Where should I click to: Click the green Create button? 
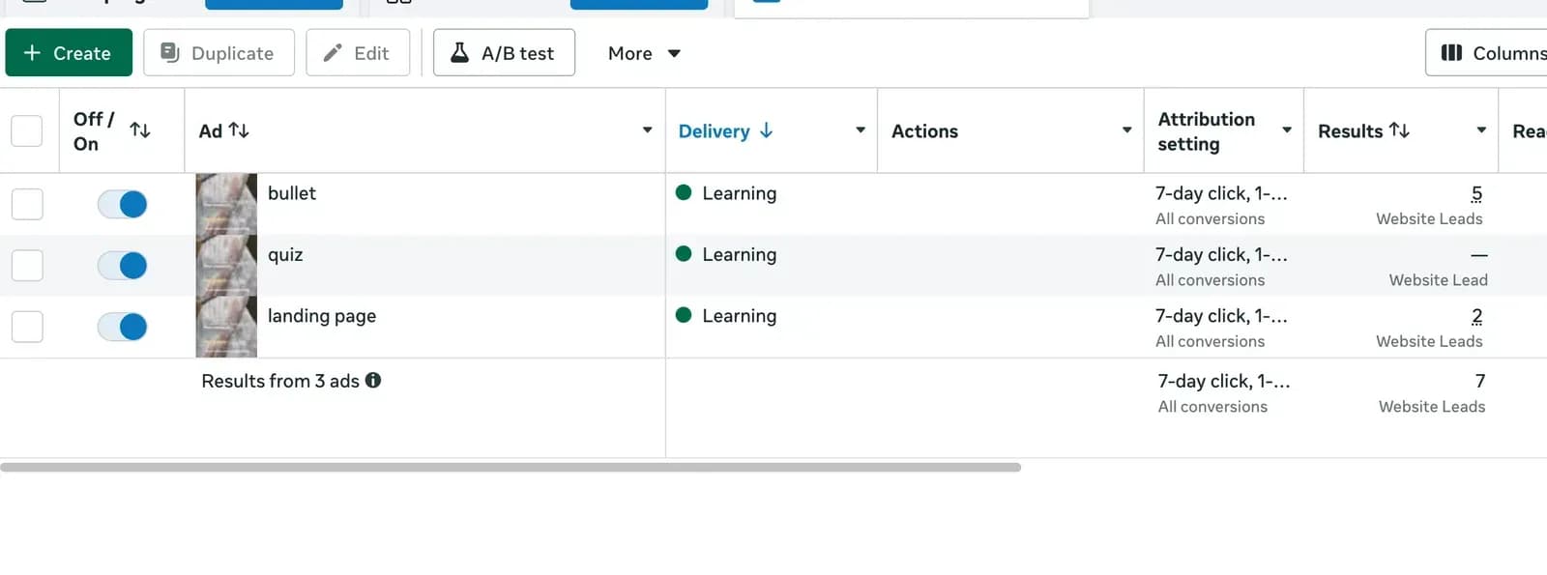(x=69, y=53)
